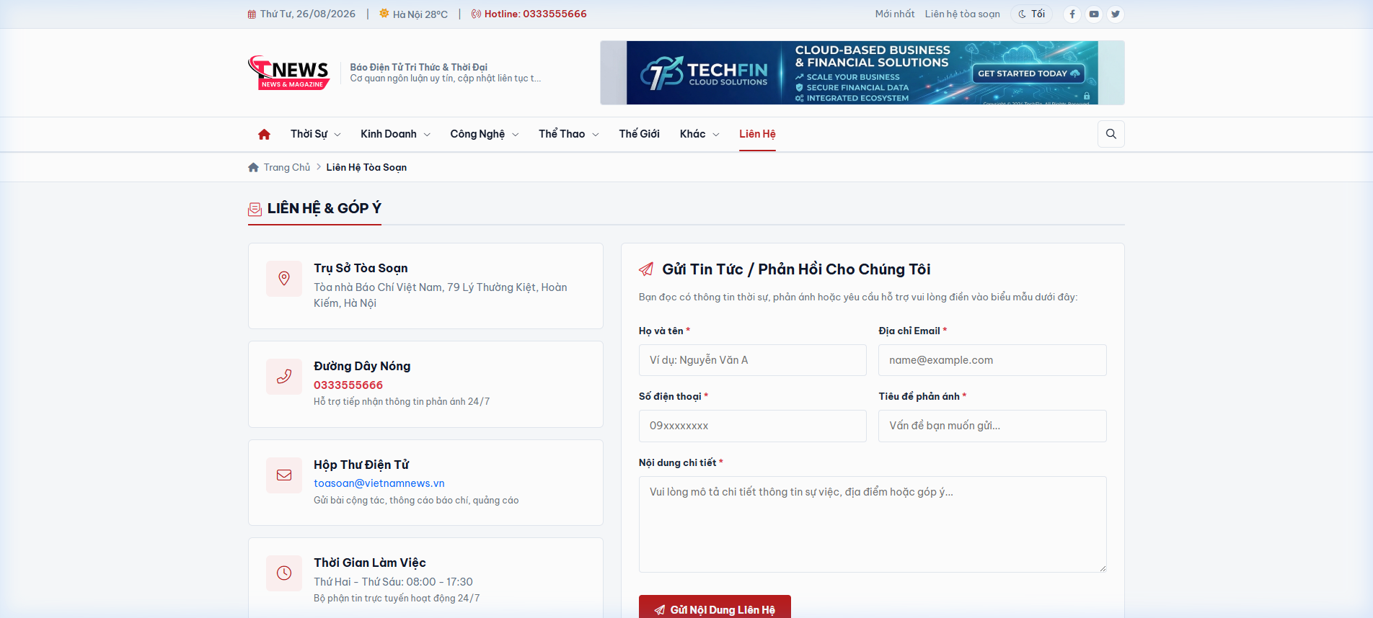Viewport: 1373px width, 618px height.
Task: Expand the Thời Sự dropdown menu
Action: point(316,135)
